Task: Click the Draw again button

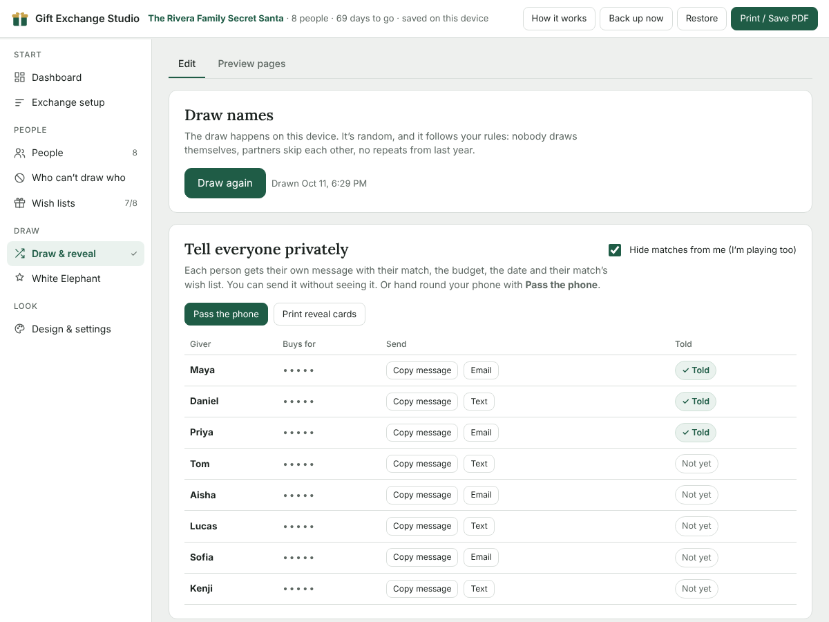Action: pos(225,183)
